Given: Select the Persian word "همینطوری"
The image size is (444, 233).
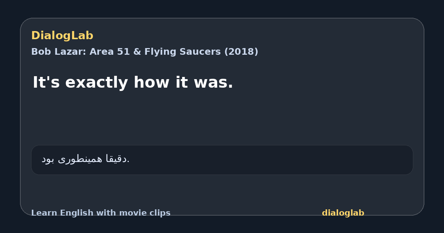Looking at the screenshot, I should coord(80,159).
